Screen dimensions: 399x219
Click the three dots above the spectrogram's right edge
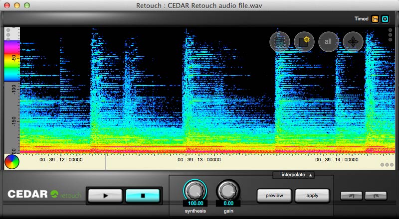tap(390, 36)
